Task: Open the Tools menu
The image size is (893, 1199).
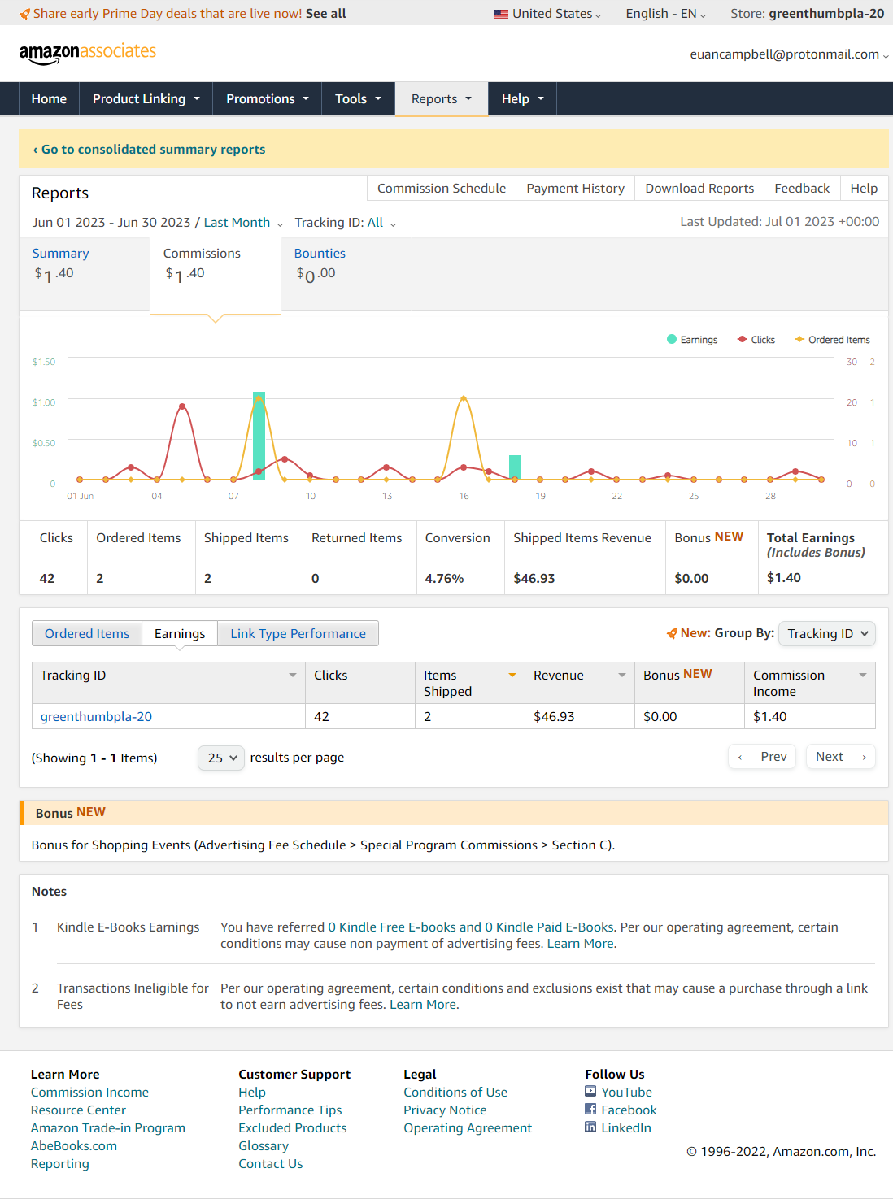Action: tap(358, 98)
